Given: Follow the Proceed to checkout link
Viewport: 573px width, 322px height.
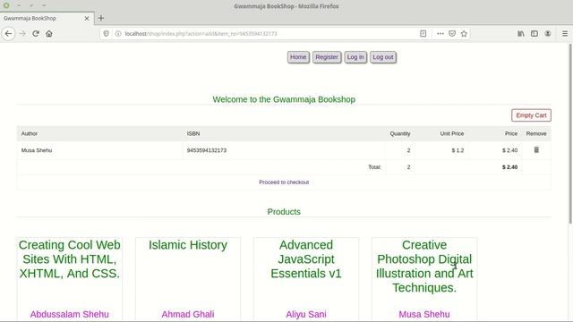Looking at the screenshot, I should (x=284, y=182).
